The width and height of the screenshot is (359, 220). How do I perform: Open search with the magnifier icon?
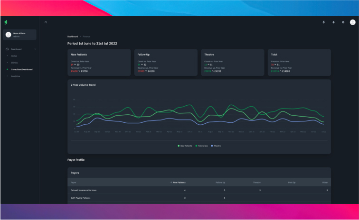(46, 22)
